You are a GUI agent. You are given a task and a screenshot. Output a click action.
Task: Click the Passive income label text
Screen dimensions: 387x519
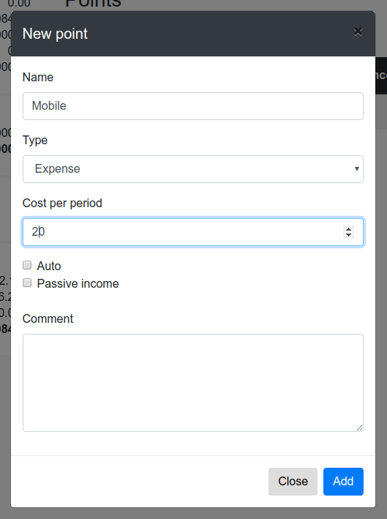[78, 284]
